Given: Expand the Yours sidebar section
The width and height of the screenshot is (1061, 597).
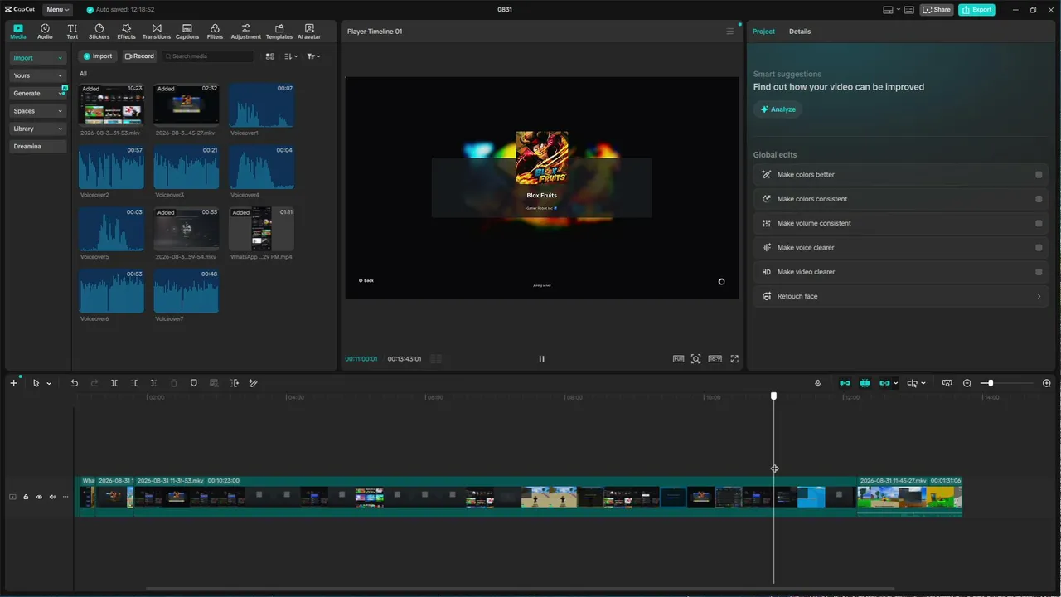Looking at the screenshot, I should (38, 75).
